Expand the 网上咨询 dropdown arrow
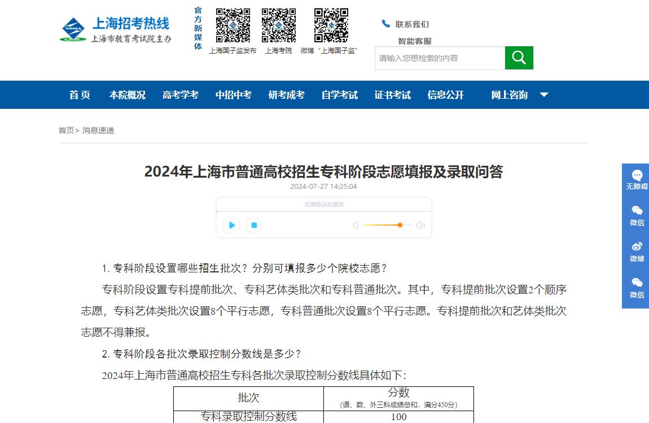Viewport: 649px width, 423px height. (x=543, y=95)
